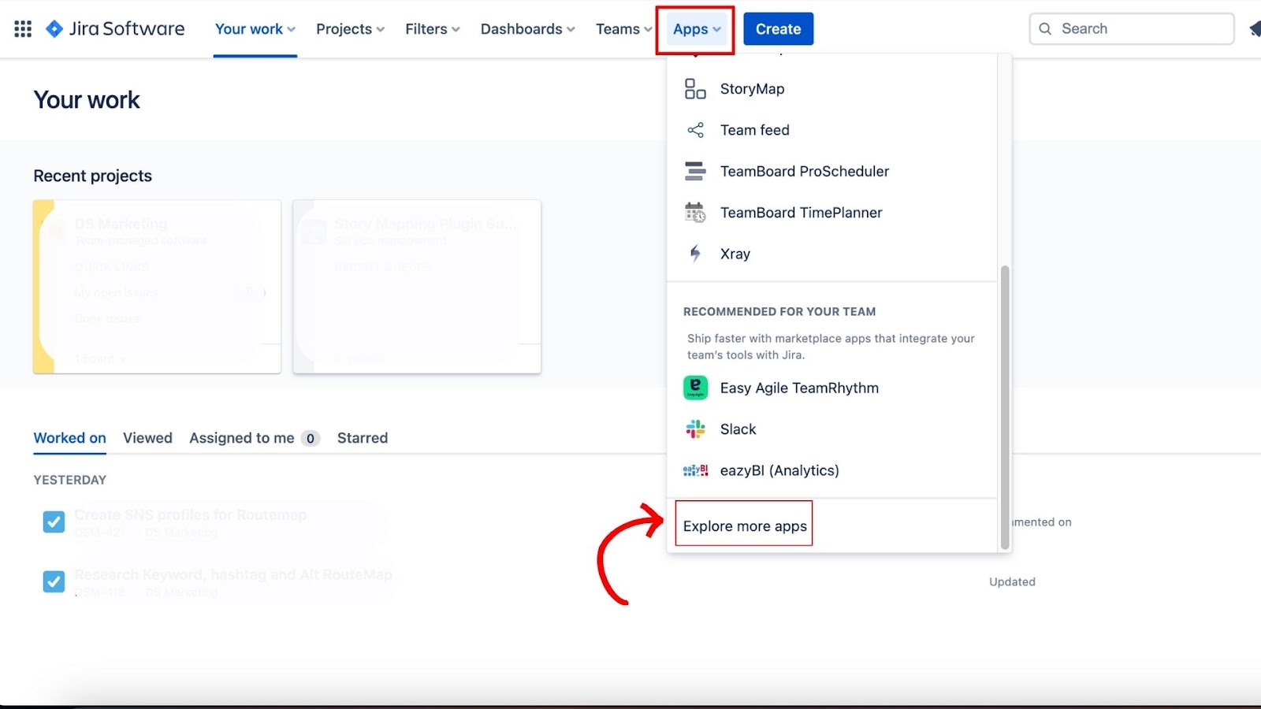
Task: Select Slack recommended app
Action: [832, 429]
